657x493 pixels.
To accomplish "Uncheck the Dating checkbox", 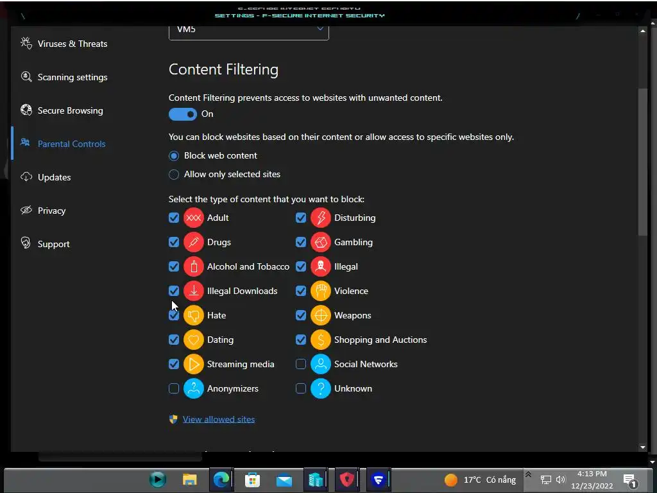I will click(x=174, y=340).
